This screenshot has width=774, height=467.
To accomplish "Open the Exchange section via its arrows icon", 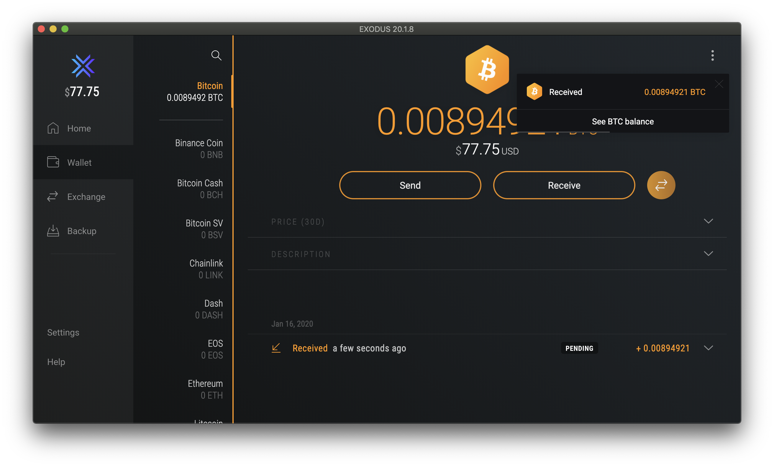I will point(53,197).
